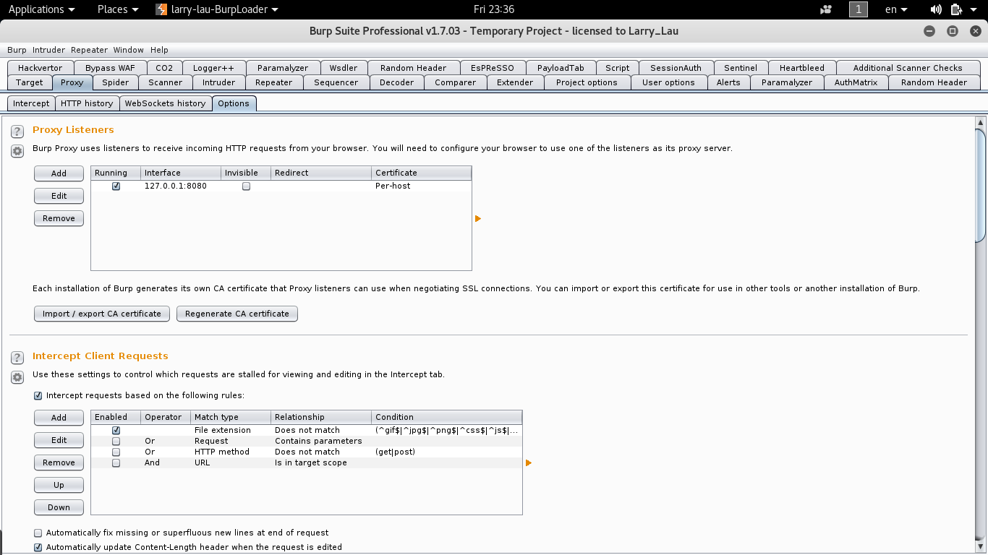The image size is (988, 555).
Task: Open the Repeater menu in menu bar
Action: point(89,50)
